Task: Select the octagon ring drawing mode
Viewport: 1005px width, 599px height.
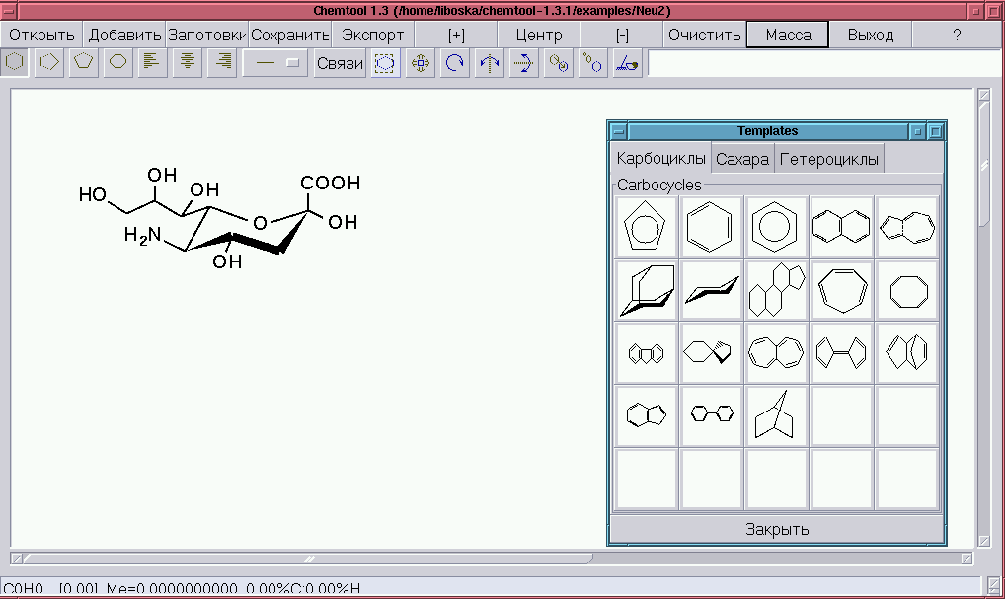Action: pyautogui.click(x=117, y=62)
